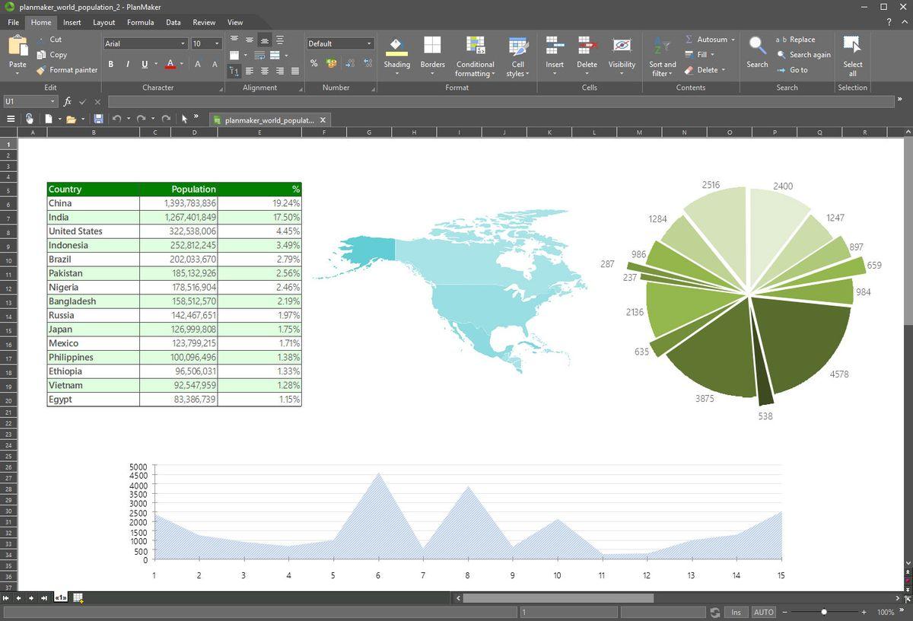Toggle justified alignment
The width and height of the screenshot is (913, 621).
pyautogui.click(x=295, y=71)
